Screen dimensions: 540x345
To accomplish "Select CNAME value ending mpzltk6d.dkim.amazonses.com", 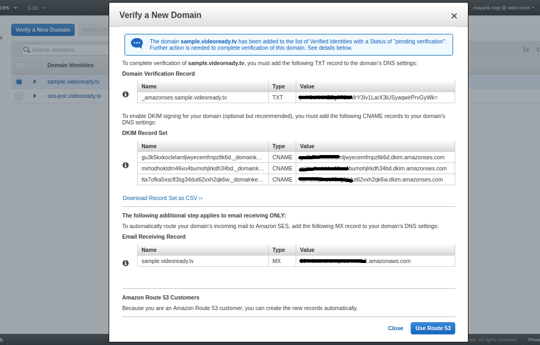I will click(x=375, y=157).
